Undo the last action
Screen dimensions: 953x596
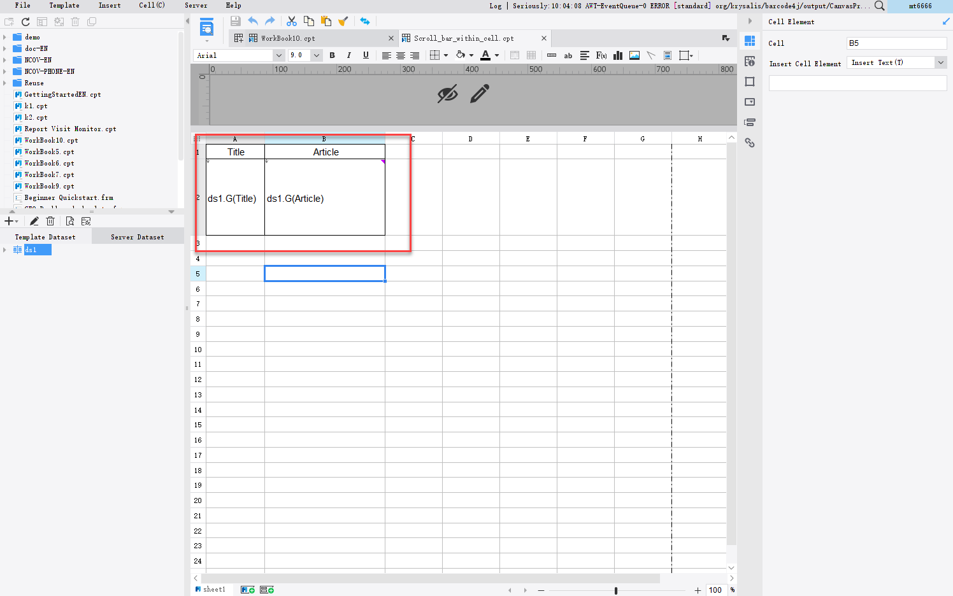point(253,21)
